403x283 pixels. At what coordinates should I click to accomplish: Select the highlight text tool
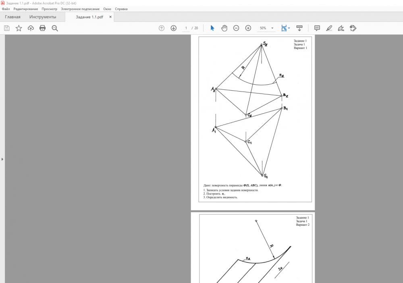pos(329,28)
